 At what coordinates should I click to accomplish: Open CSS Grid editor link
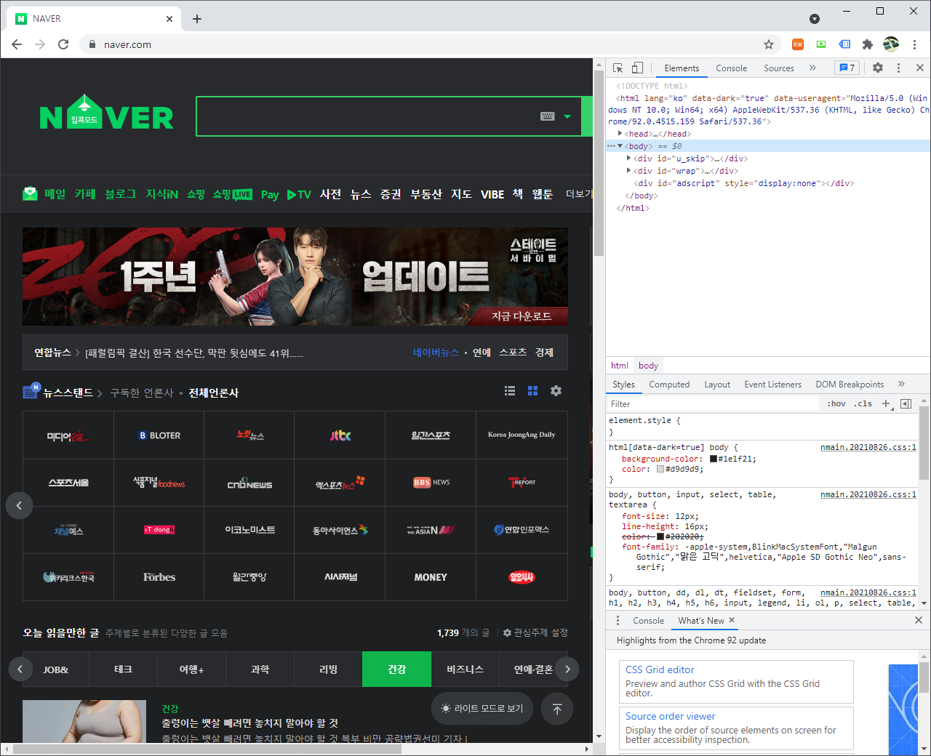(660, 669)
